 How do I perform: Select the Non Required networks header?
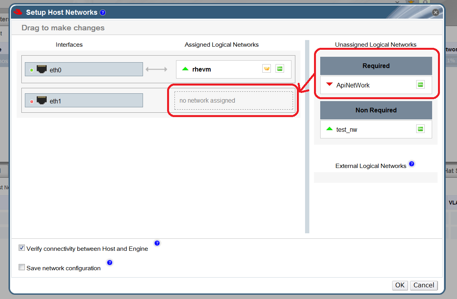[376, 110]
